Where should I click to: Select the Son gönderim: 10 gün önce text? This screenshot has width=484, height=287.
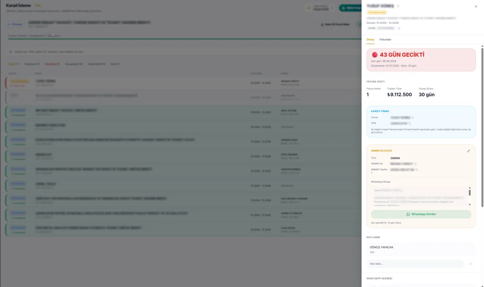tap(386, 223)
